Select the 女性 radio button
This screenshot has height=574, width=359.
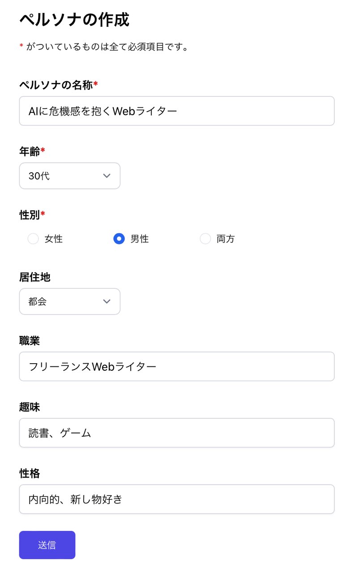tap(33, 239)
